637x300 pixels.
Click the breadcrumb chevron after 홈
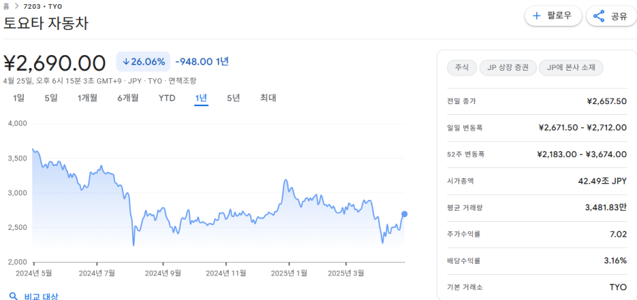[x=17, y=6]
